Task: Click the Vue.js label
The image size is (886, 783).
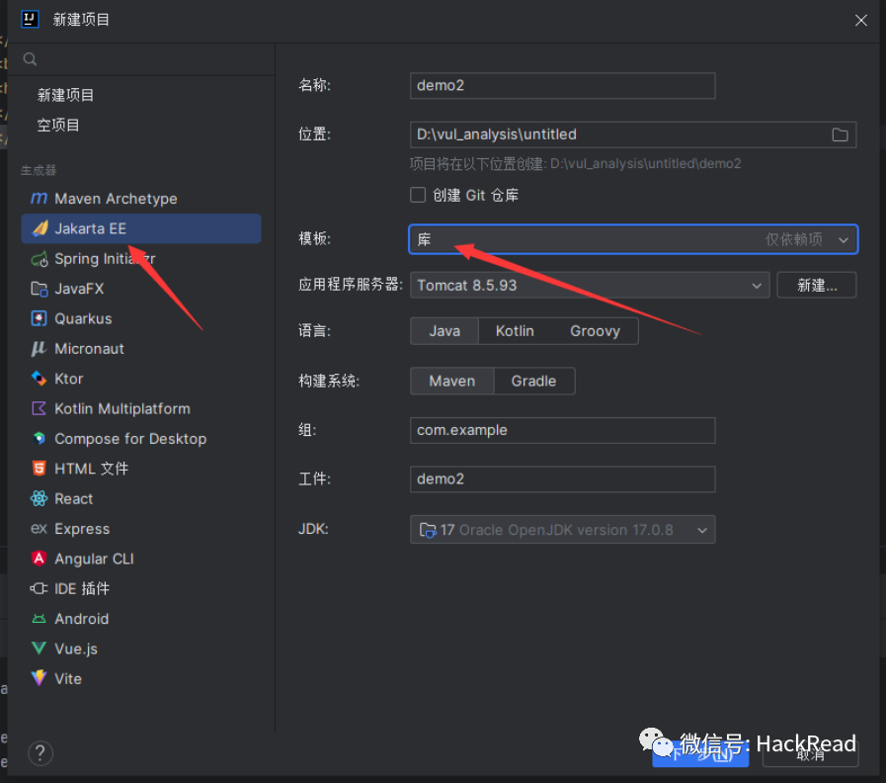Action: pos(76,649)
